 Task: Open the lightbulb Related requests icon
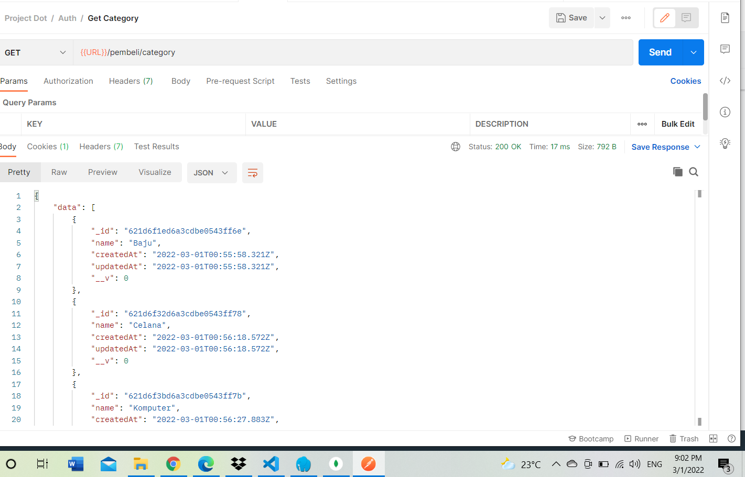pos(725,143)
